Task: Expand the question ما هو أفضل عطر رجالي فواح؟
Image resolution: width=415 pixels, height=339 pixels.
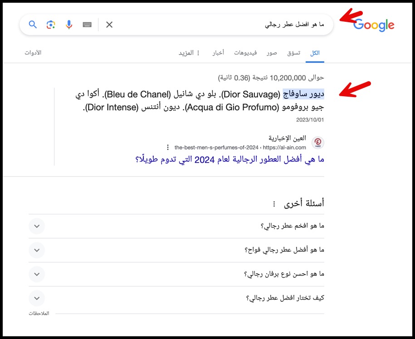Action: pyautogui.click(x=37, y=250)
